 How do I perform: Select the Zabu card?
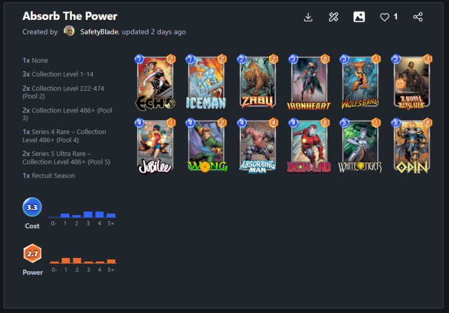tap(257, 82)
